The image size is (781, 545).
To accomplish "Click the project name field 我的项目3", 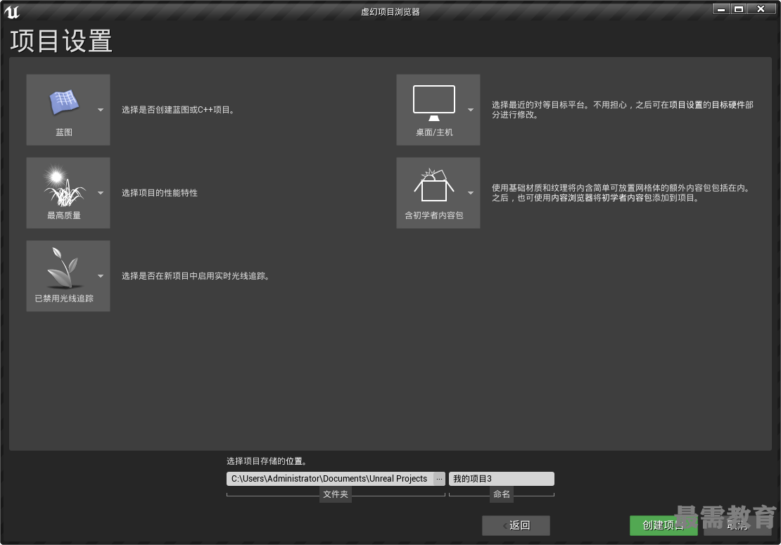I will pyautogui.click(x=502, y=479).
